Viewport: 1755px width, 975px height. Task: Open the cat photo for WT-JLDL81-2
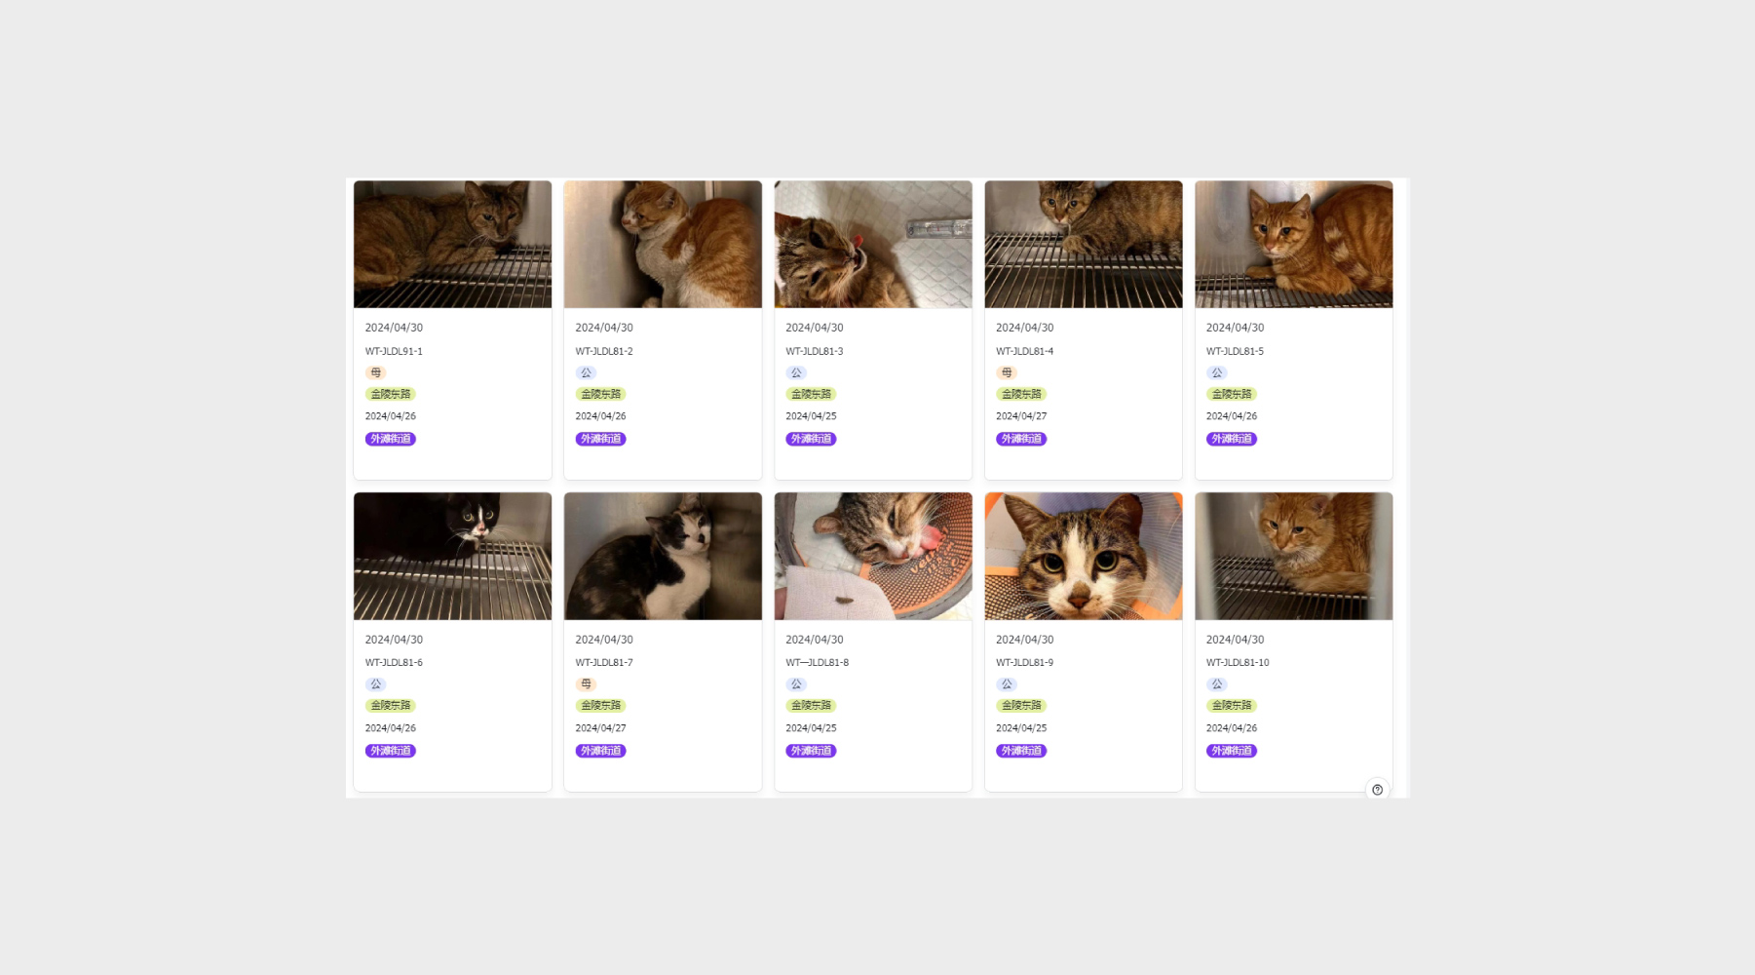click(663, 245)
